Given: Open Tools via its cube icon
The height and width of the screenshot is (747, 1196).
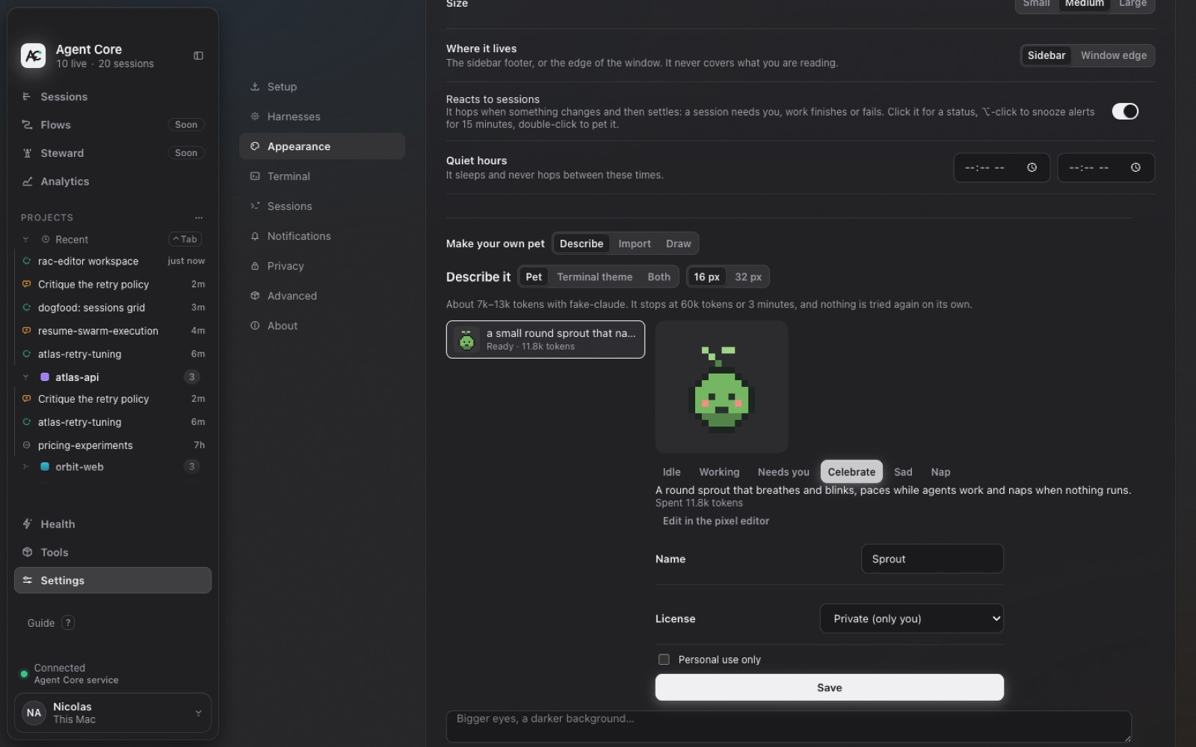Looking at the screenshot, I should pyautogui.click(x=27, y=552).
